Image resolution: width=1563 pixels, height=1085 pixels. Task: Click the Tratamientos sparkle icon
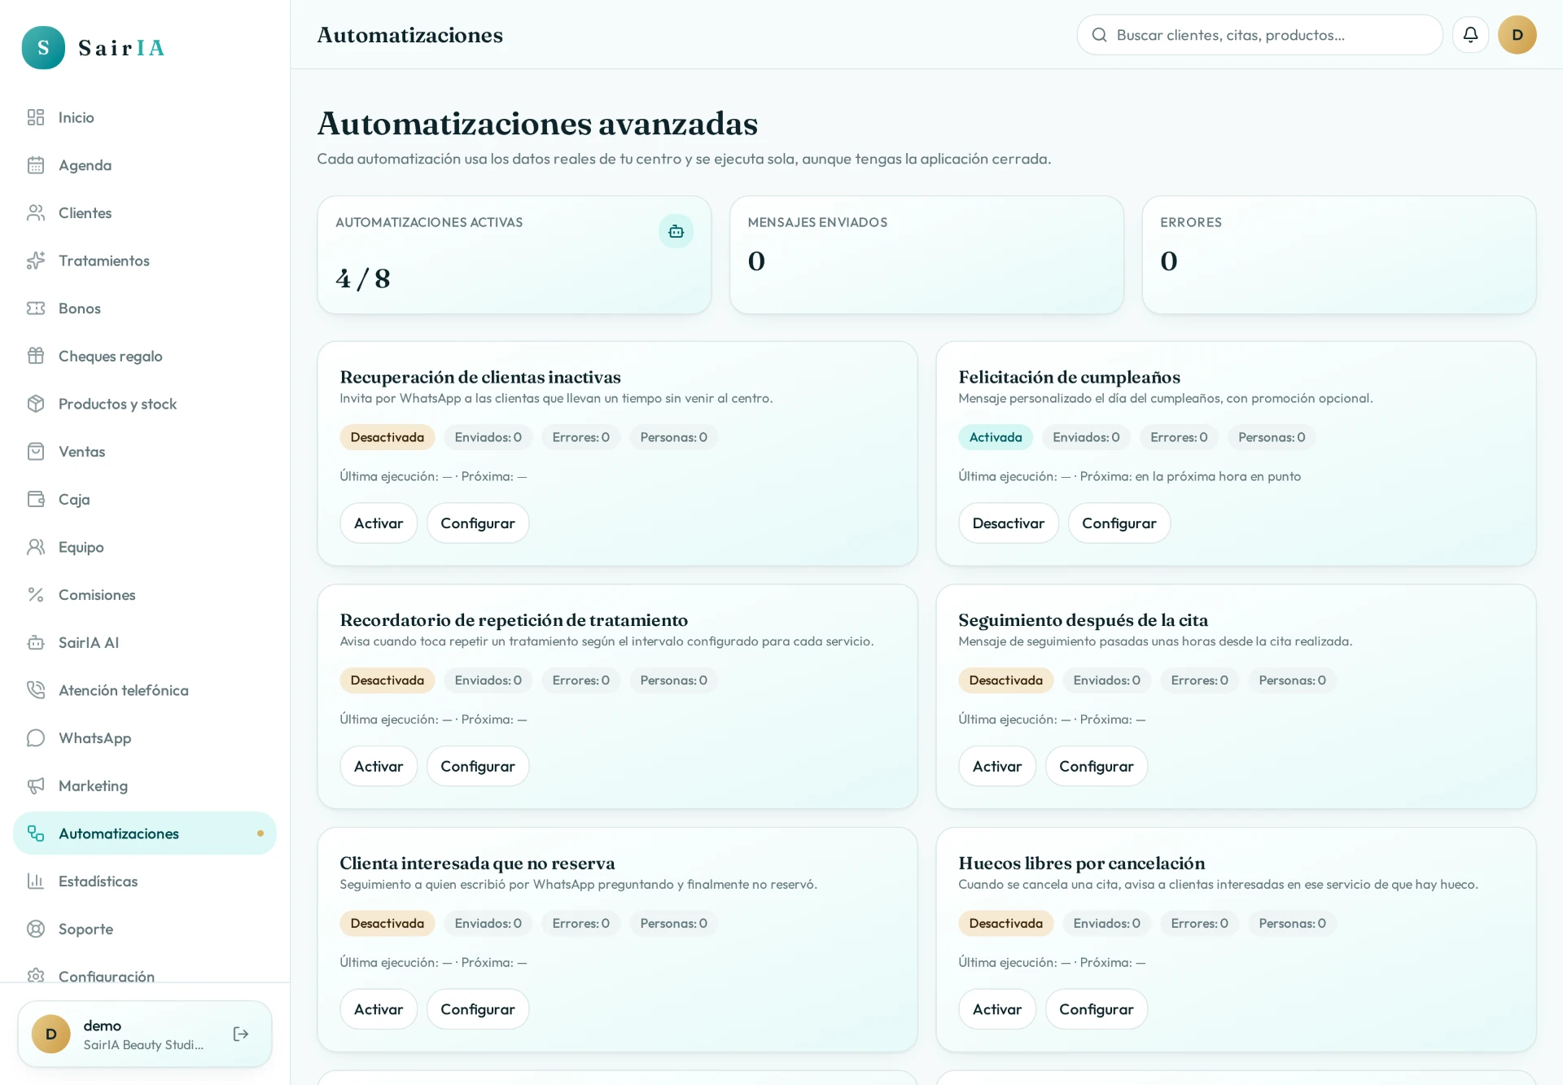pos(36,260)
